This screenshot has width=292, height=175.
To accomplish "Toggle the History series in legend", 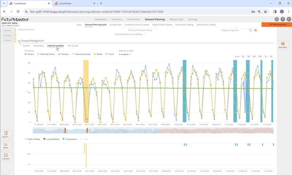I will tap(29, 54).
